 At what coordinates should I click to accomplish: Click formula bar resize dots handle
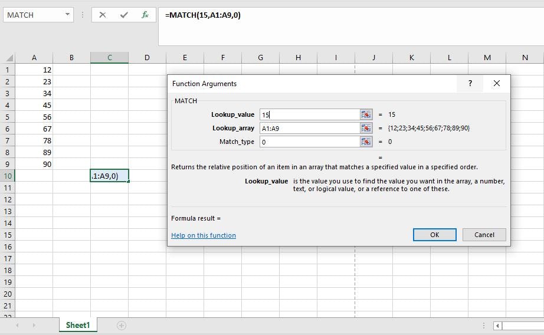click(82, 15)
